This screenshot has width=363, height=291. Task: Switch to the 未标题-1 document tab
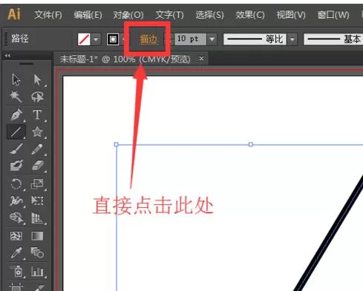click(x=125, y=59)
